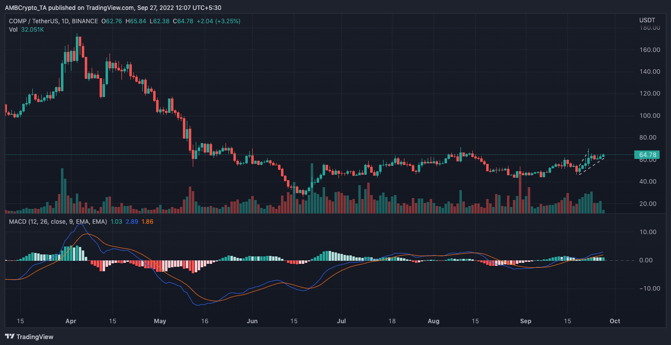Click the blue MACD line value 2.89
671x345 pixels.
pos(131,221)
